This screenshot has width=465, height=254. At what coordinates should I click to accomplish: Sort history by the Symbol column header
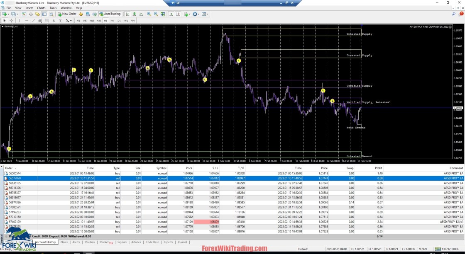(x=162, y=168)
